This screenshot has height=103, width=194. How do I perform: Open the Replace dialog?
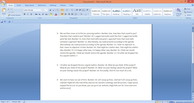coord(188,12)
